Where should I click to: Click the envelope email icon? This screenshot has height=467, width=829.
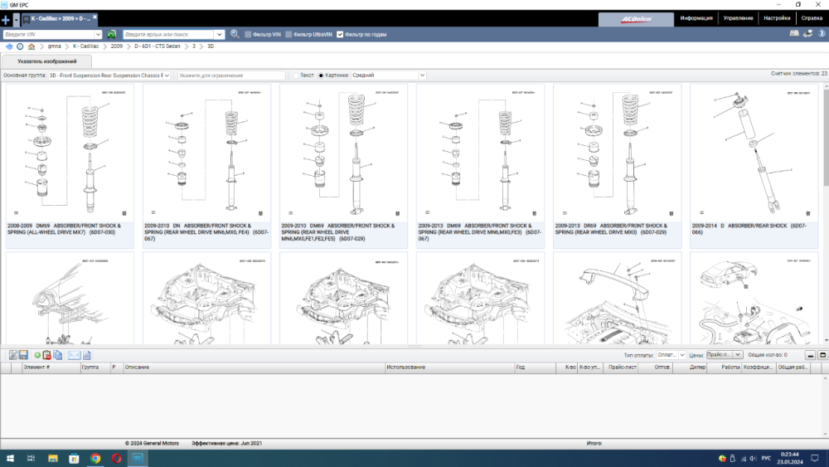(74, 355)
